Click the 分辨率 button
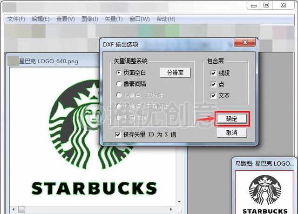 click(175, 73)
